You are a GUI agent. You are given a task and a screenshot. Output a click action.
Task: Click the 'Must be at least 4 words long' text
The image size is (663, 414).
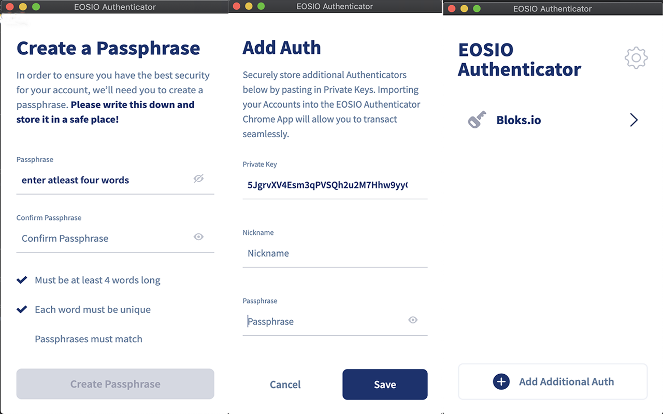97,280
